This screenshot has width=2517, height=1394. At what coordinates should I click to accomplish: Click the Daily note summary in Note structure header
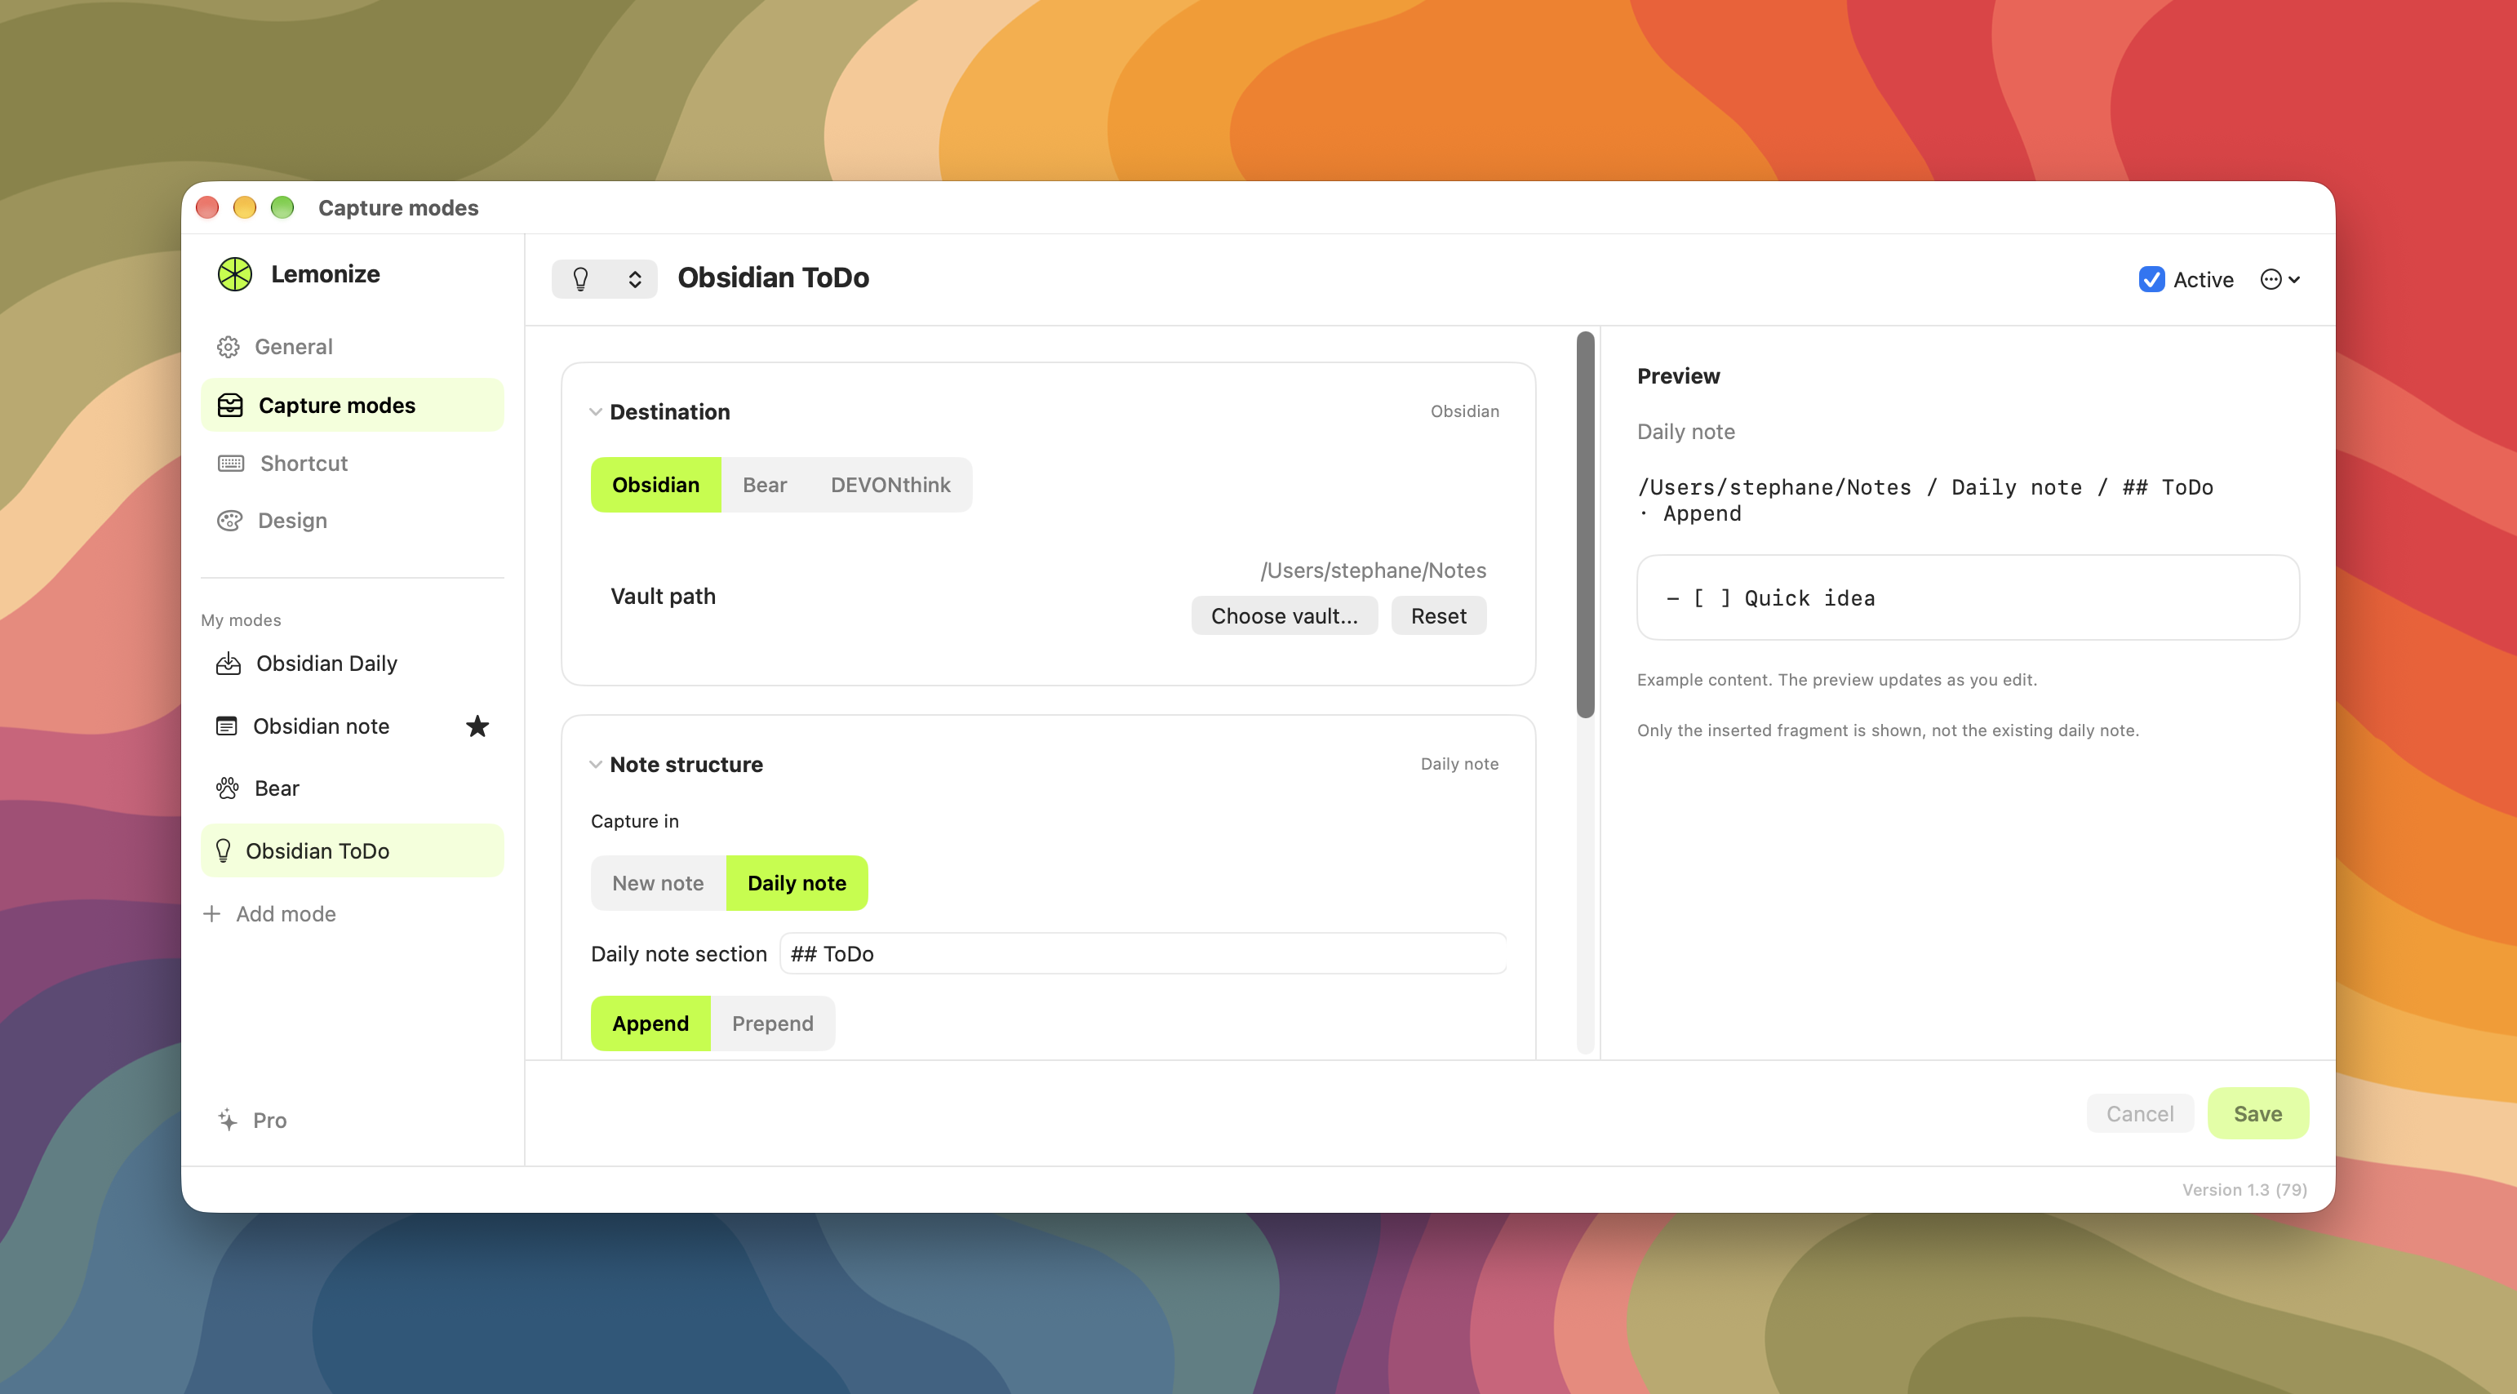(x=1458, y=764)
